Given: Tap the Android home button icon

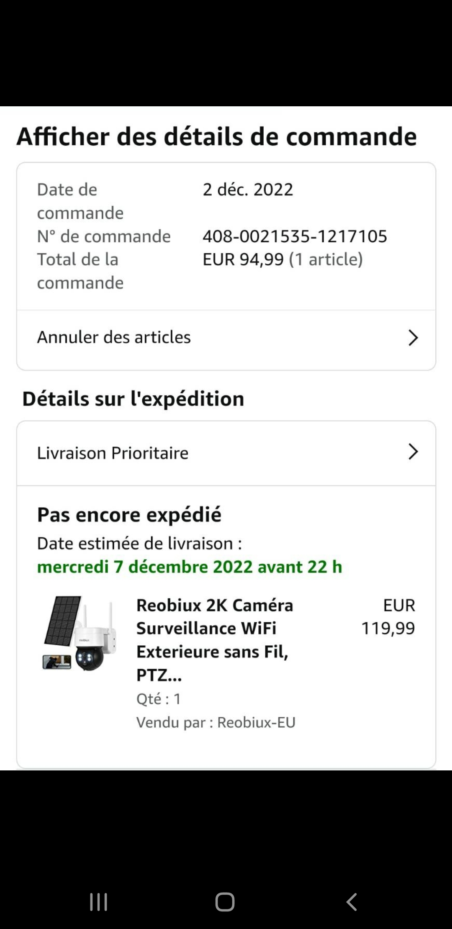Looking at the screenshot, I should tap(225, 902).
